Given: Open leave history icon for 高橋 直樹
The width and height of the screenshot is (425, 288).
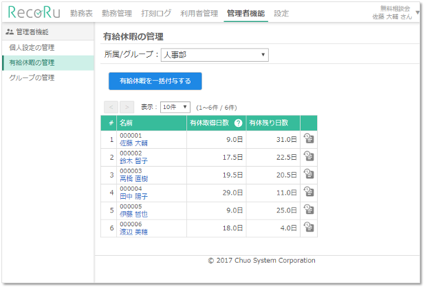Looking at the screenshot, I should tap(309, 173).
